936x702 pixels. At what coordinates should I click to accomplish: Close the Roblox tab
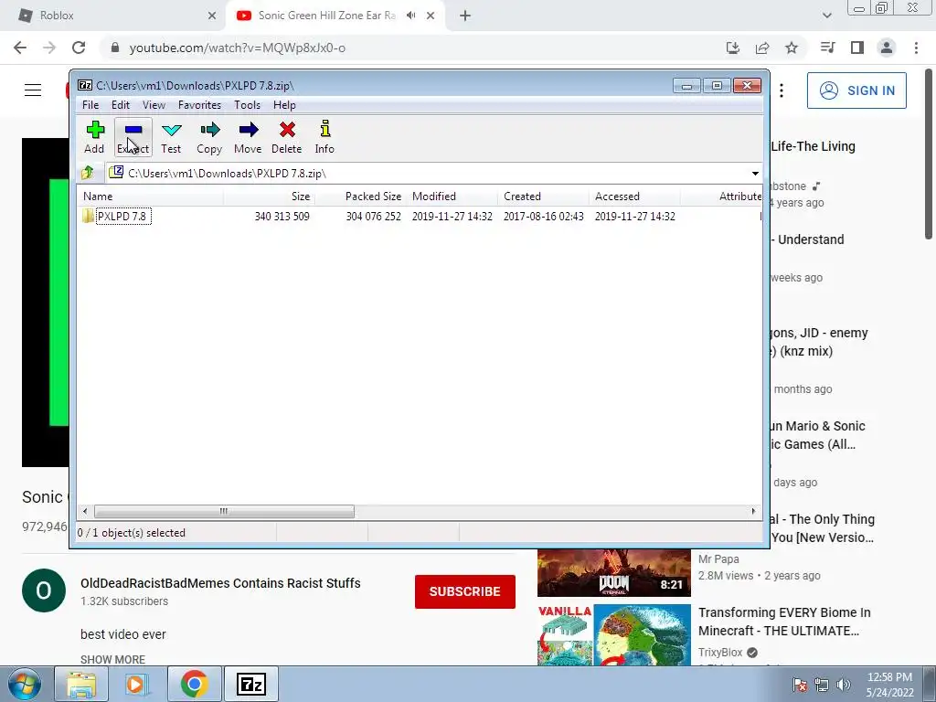pos(212,16)
